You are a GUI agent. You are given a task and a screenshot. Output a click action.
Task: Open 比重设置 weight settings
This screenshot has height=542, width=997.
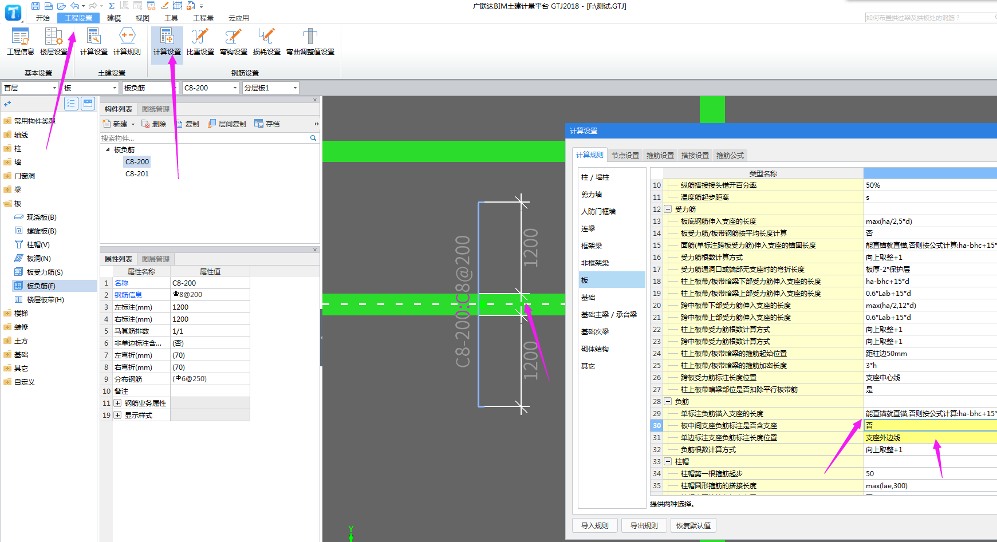pyautogui.click(x=200, y=42)
